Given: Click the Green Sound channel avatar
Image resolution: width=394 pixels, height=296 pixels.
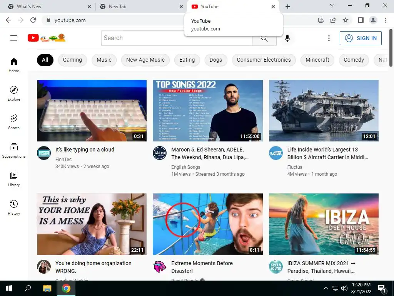Looking at the screenshot, I should click(x=276, y=267).
